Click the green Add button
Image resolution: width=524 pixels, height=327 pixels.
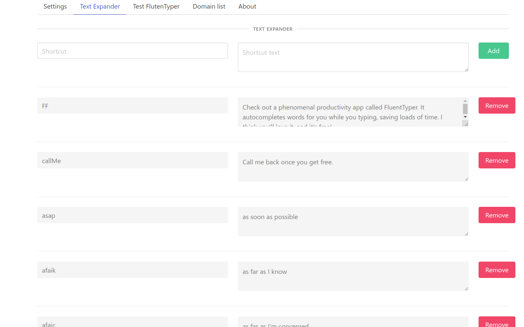493,50
